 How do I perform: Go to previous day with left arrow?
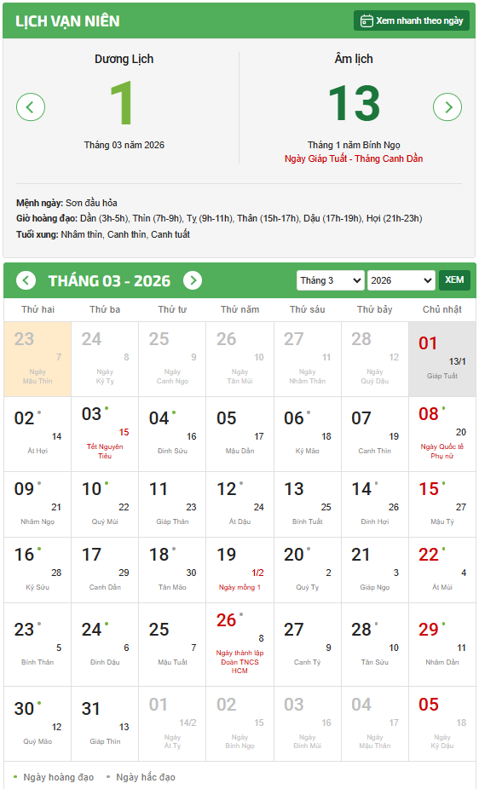(31, 107)
